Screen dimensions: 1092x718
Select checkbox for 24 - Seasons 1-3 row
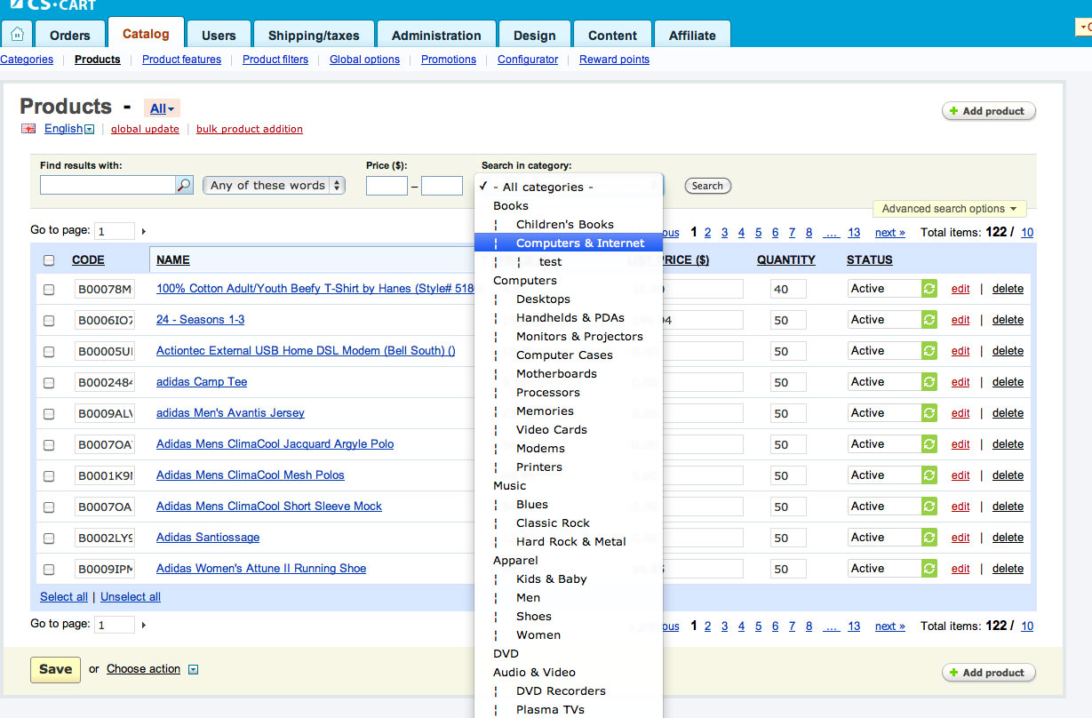pyautogui.click(x=49, y=320)
